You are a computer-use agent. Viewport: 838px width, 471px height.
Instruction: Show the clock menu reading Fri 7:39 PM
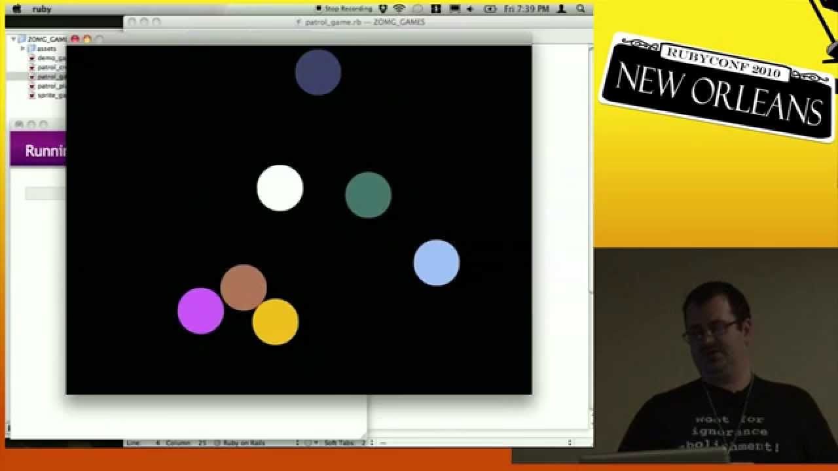(526, 9)
